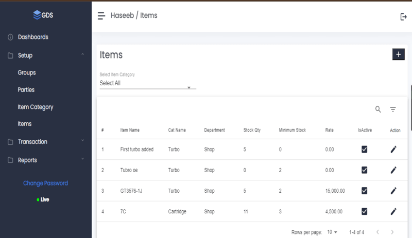Open the table search icon
412x238 pixels.
pyautogui.click(x=378, y=109)
